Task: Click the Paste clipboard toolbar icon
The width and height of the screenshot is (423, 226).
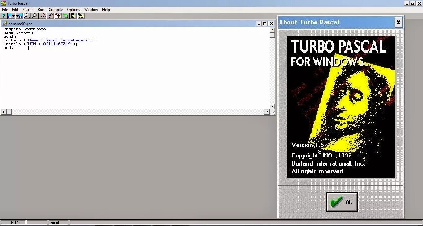Action: (x=58, y=16)
